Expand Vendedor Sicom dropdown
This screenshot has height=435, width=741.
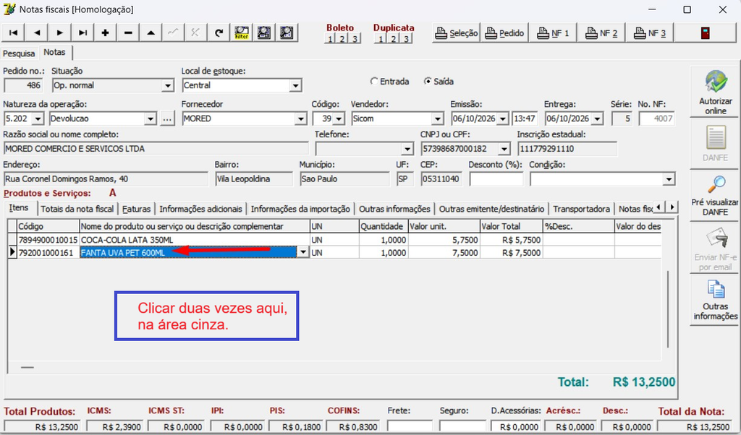coord(438,119)
